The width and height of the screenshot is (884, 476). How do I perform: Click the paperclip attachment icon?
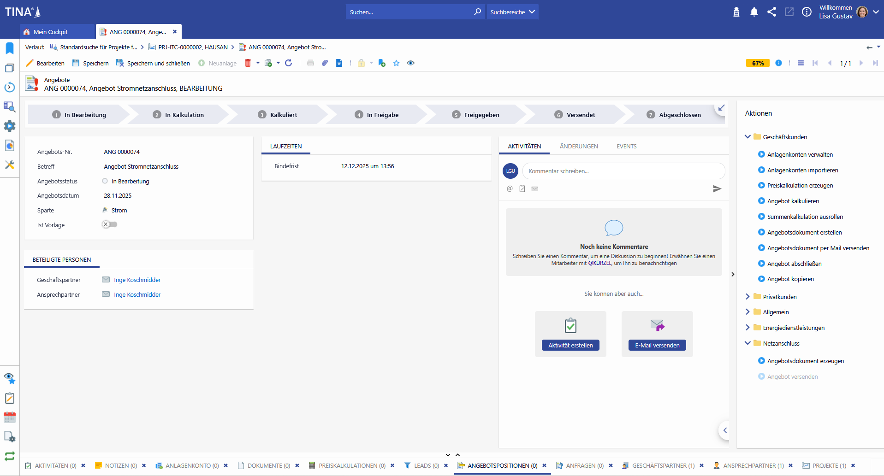pos(325,63)
